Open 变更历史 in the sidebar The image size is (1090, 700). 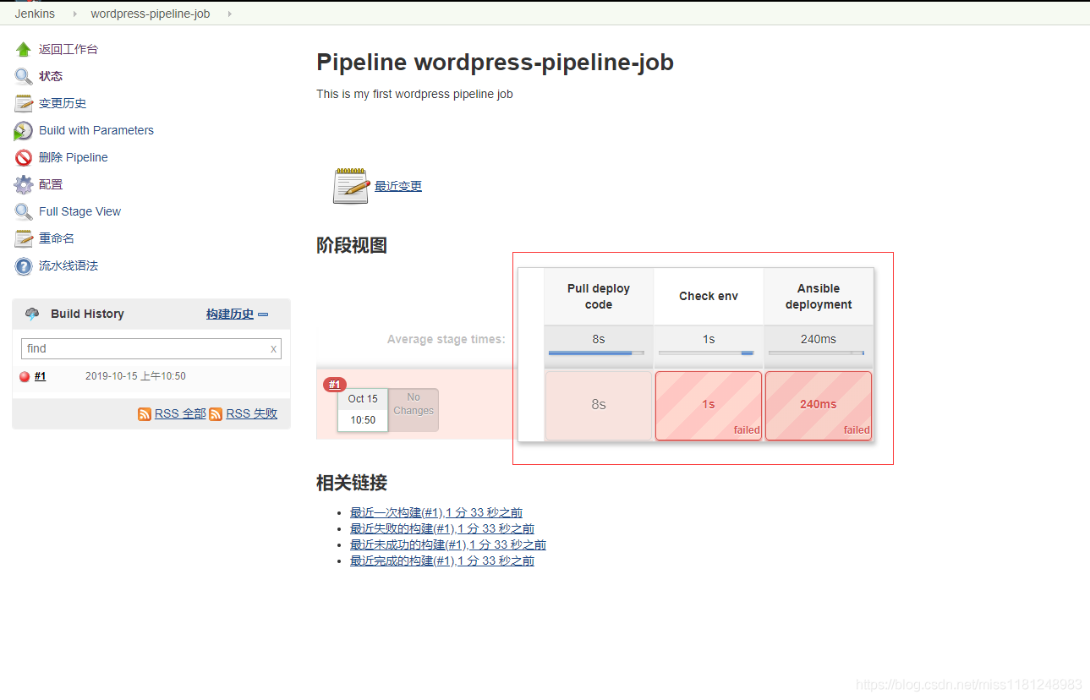click(63, 103)
